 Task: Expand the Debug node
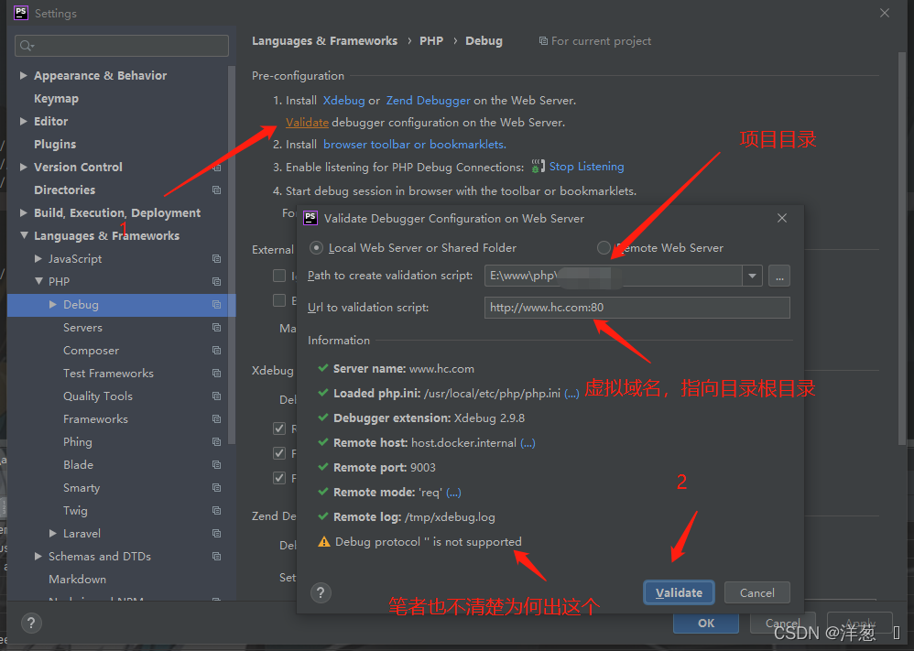pos(52,304)
